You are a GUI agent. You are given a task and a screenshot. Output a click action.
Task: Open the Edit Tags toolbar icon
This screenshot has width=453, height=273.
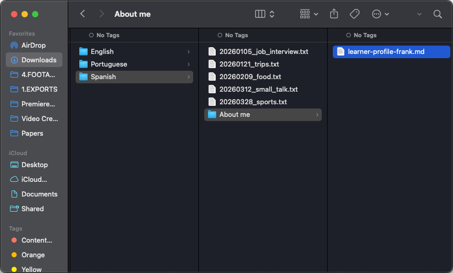pos(355,14)
